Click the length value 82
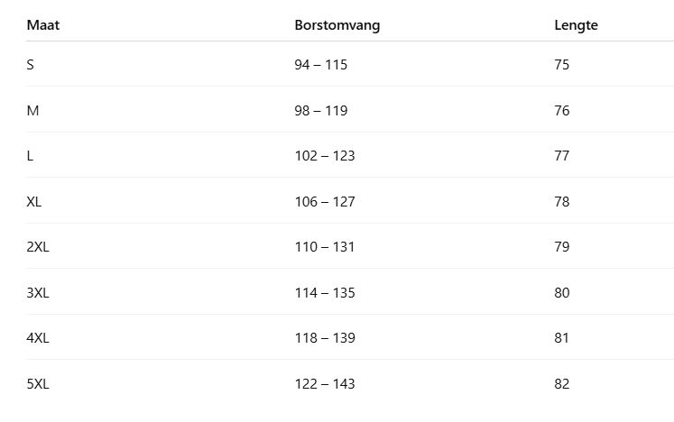 coord(561,383)
